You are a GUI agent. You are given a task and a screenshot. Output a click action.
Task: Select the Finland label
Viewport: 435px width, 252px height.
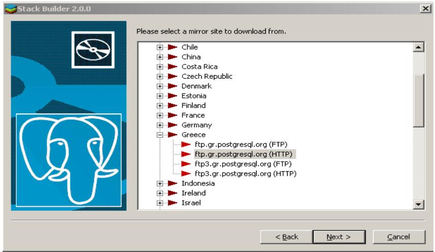click(x=194, y=105)
